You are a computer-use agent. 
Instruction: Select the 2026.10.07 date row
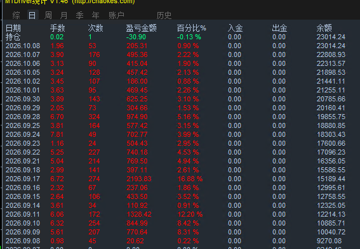pos(23,54)
